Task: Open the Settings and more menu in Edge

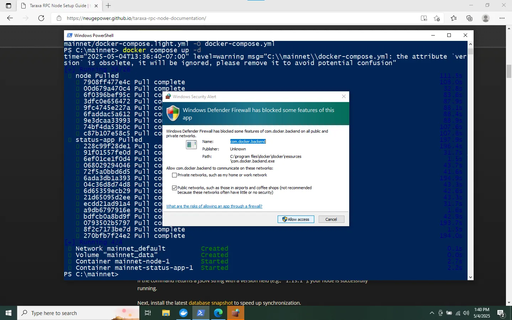Action: point(502,18)
